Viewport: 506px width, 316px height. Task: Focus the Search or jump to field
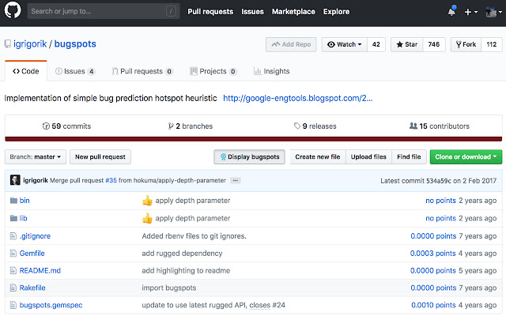(x=104, y=11)
